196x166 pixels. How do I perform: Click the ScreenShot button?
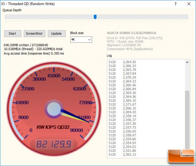[35, 34]
